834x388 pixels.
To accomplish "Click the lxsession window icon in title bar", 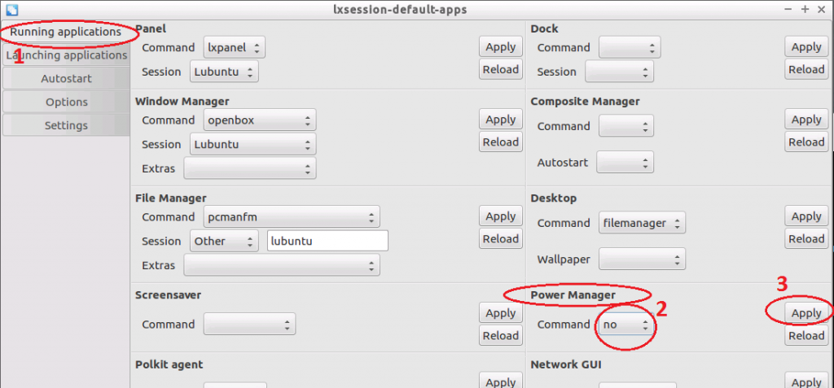I will tap(11, 9).
